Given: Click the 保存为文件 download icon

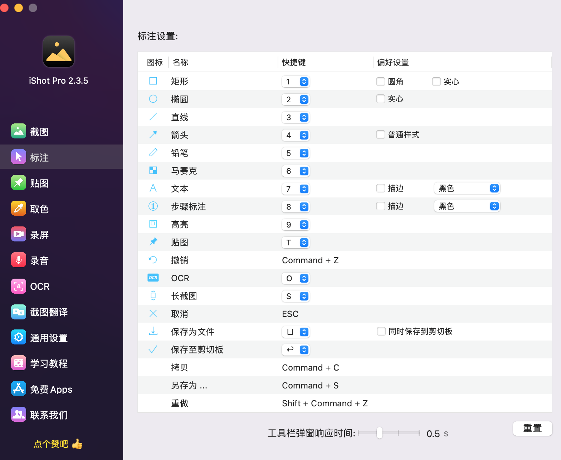Looking at the screenshot, I should pos(153,331).
